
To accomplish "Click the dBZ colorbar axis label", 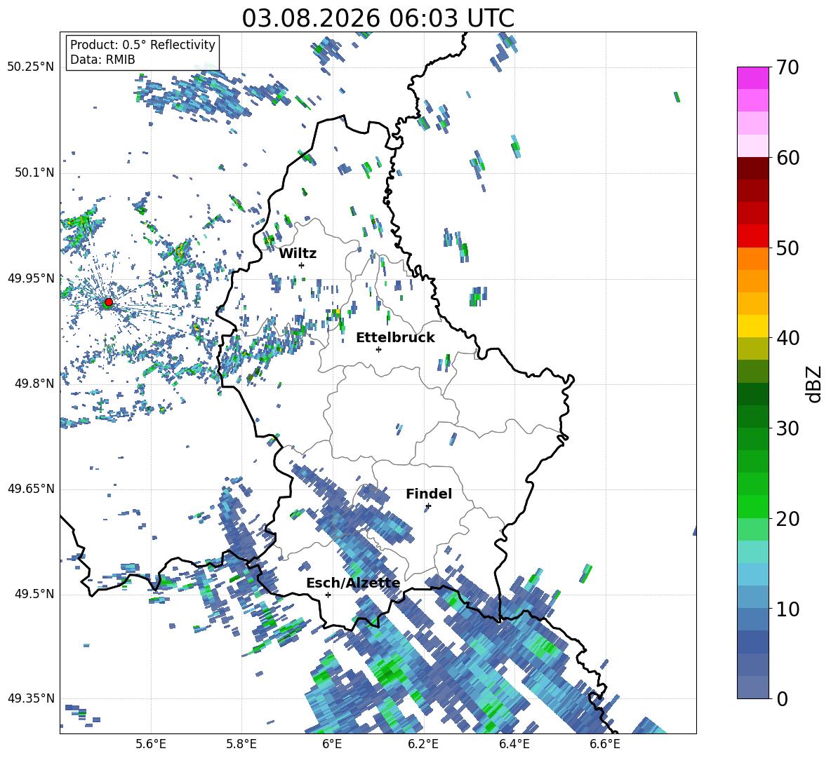I will tap(815, 384).
